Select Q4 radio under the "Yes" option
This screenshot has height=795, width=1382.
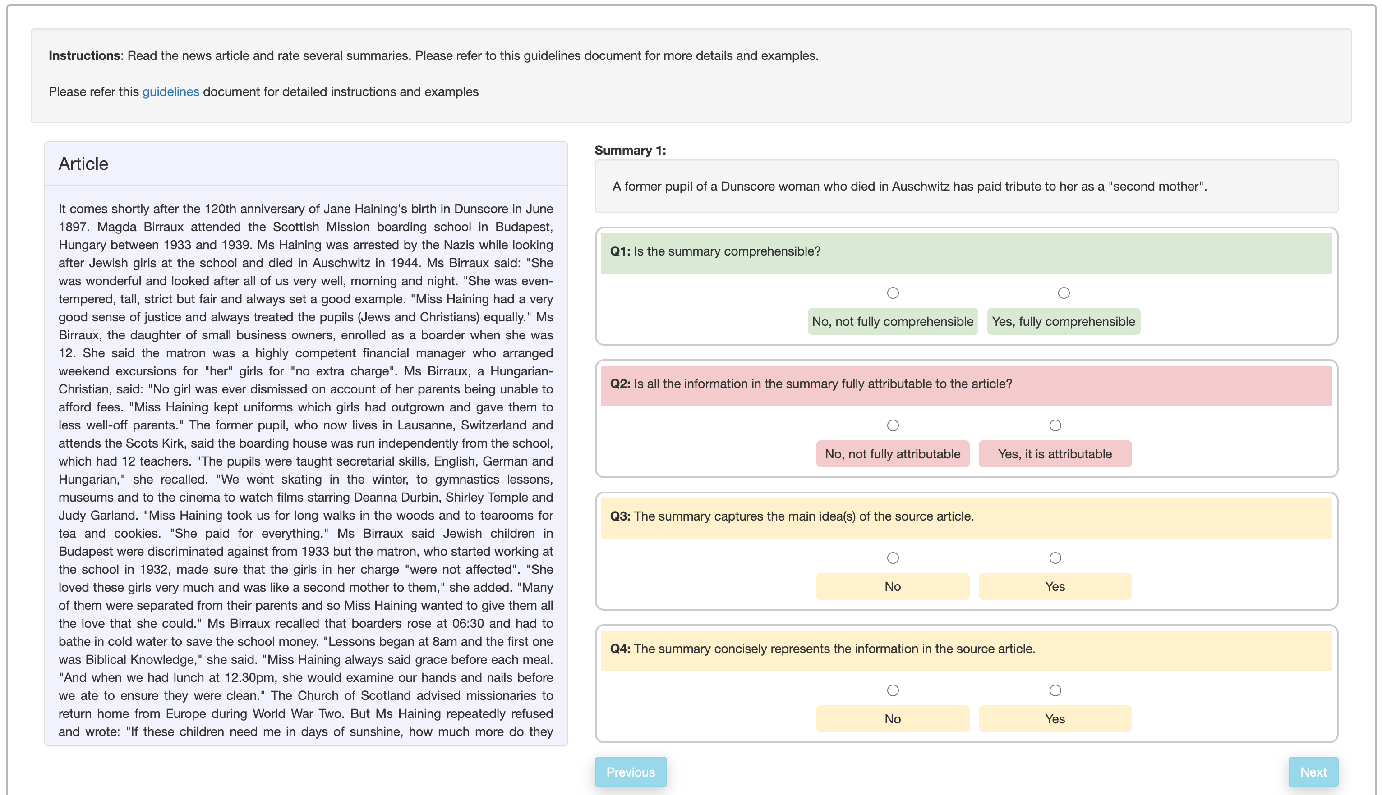[x=1055, y=690]
